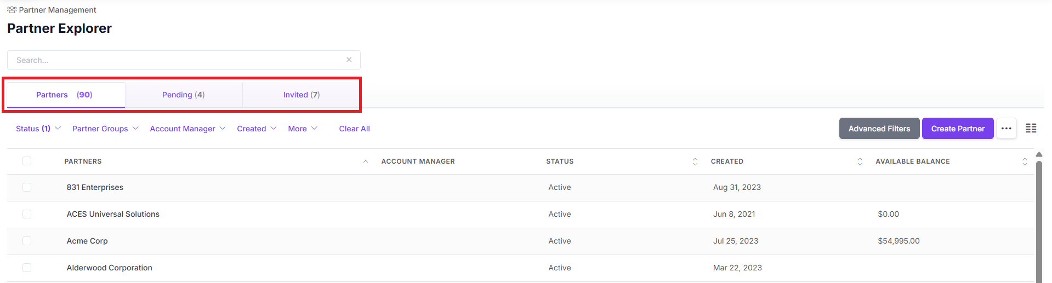This screenshot has width=1052, height=283.
Task: Tick the select-all checkbox in header
Action: [x=27, y=161]
